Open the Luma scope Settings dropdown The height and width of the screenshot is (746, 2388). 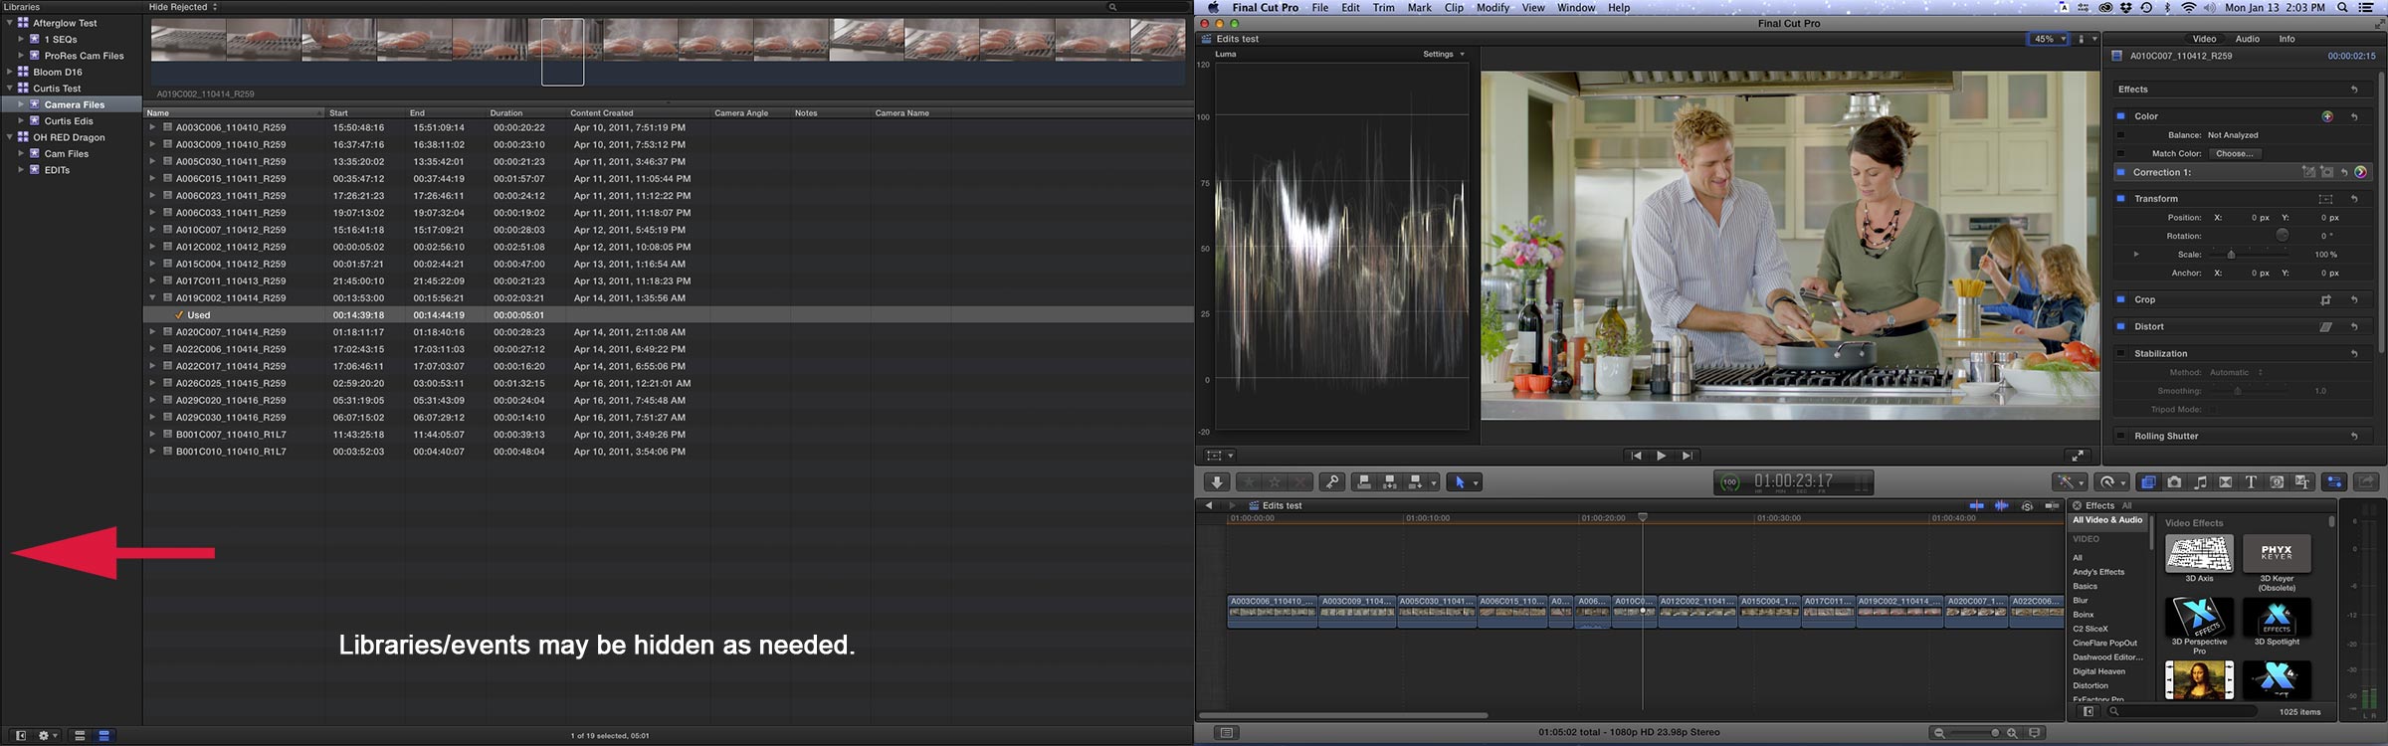tap(1444, 55)
